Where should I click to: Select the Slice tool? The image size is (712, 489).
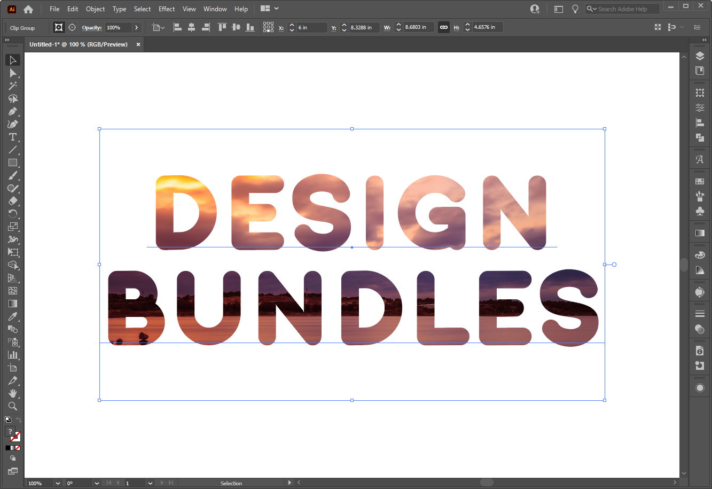coord(13,381)
